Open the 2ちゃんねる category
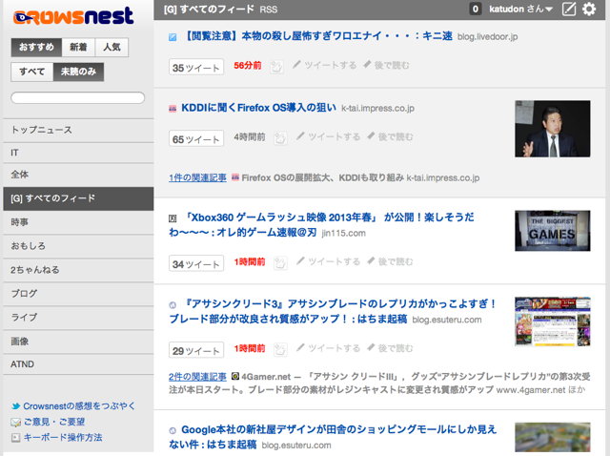The width and height of the screenshot is (610, 456). (x=78, y=270)
